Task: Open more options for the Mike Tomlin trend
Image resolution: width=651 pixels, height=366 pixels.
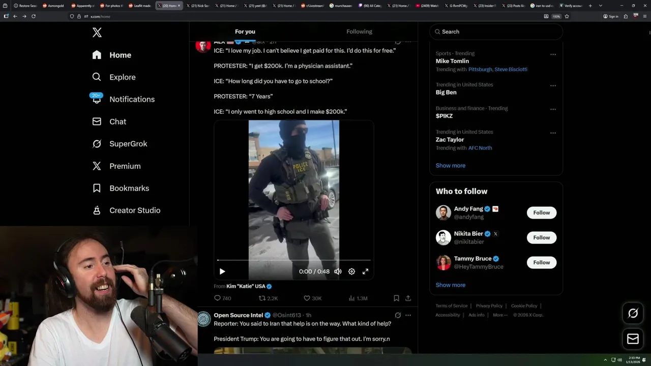Action: coord(553,54)
